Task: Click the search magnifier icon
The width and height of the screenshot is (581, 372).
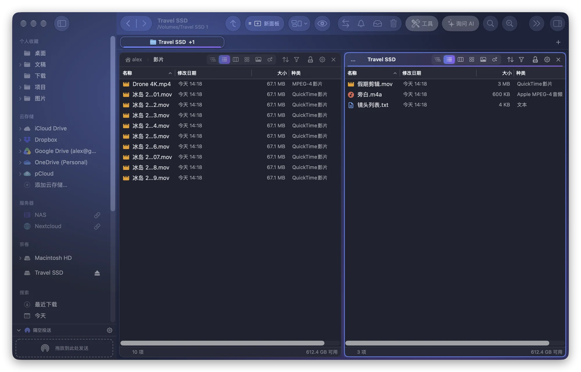Action: pos(490,24)
